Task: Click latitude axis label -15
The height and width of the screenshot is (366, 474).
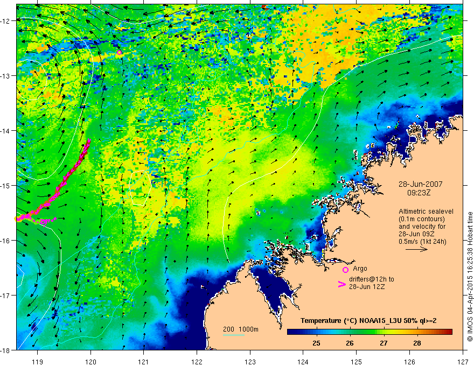Action: 5,185
